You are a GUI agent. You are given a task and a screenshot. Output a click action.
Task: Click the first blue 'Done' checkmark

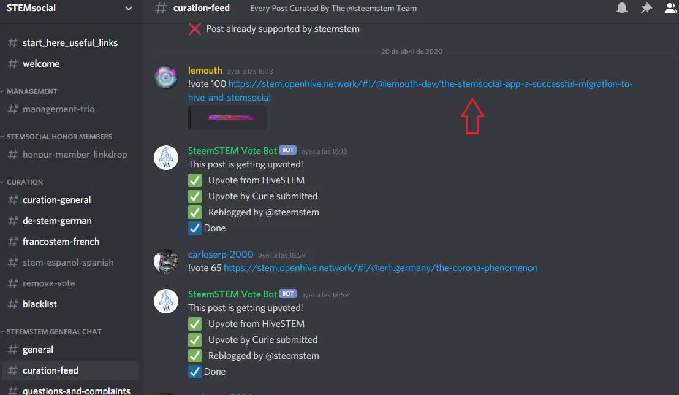tap(195, 228)
